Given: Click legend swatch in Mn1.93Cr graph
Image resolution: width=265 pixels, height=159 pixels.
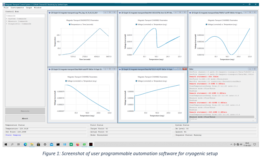Looking at the screenshot, I should click(x=137, y=24).
